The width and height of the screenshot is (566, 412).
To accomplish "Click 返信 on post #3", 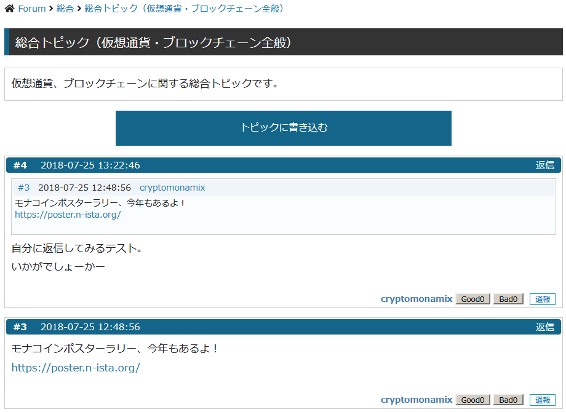I will pyautogui.click(x=544, y=327).
